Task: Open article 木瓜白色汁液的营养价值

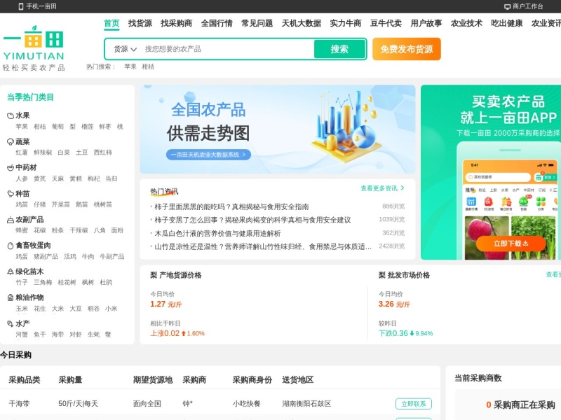Action: pyautogui.click(x=217, y=234)
